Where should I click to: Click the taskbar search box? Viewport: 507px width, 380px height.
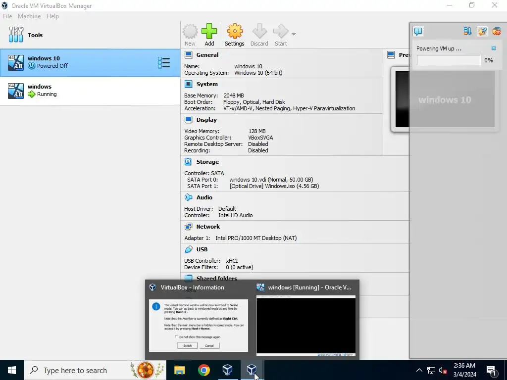[95, 370]
